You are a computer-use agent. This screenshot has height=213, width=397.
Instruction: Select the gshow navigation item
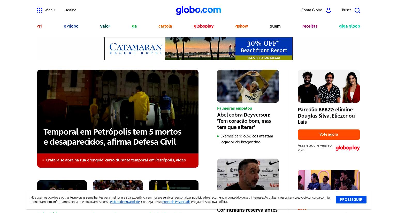tap(241, 26)
